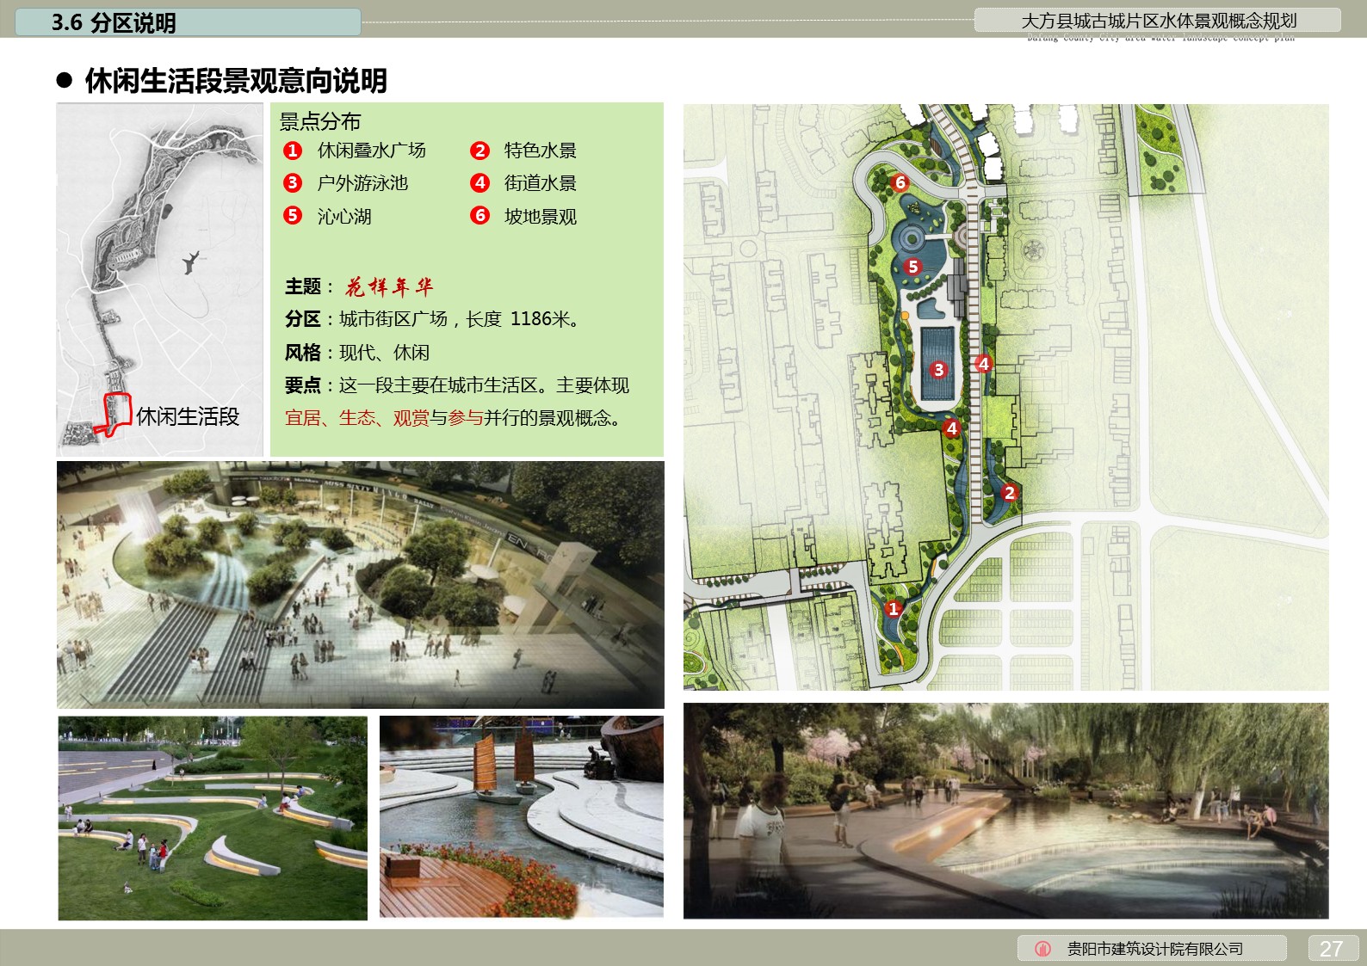Select red marker 5 on the plan's lake
Screen dimensions: 1367x966
click(912, 267)
